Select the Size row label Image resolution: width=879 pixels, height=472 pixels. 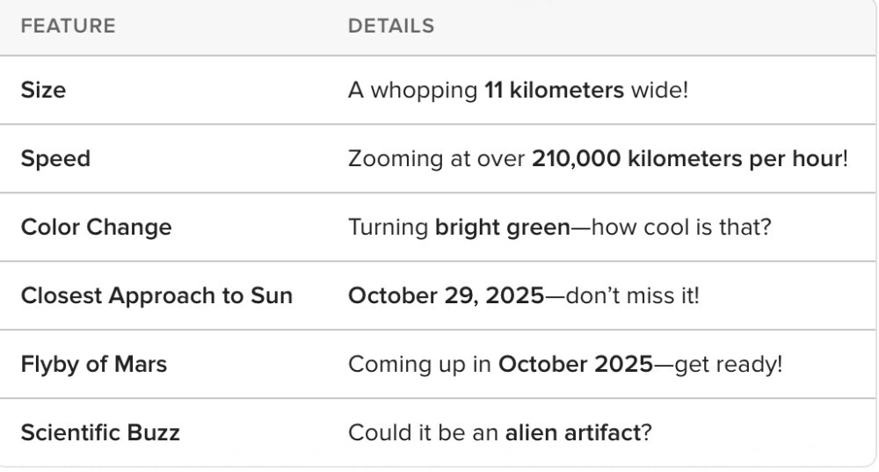click(43, 91)
